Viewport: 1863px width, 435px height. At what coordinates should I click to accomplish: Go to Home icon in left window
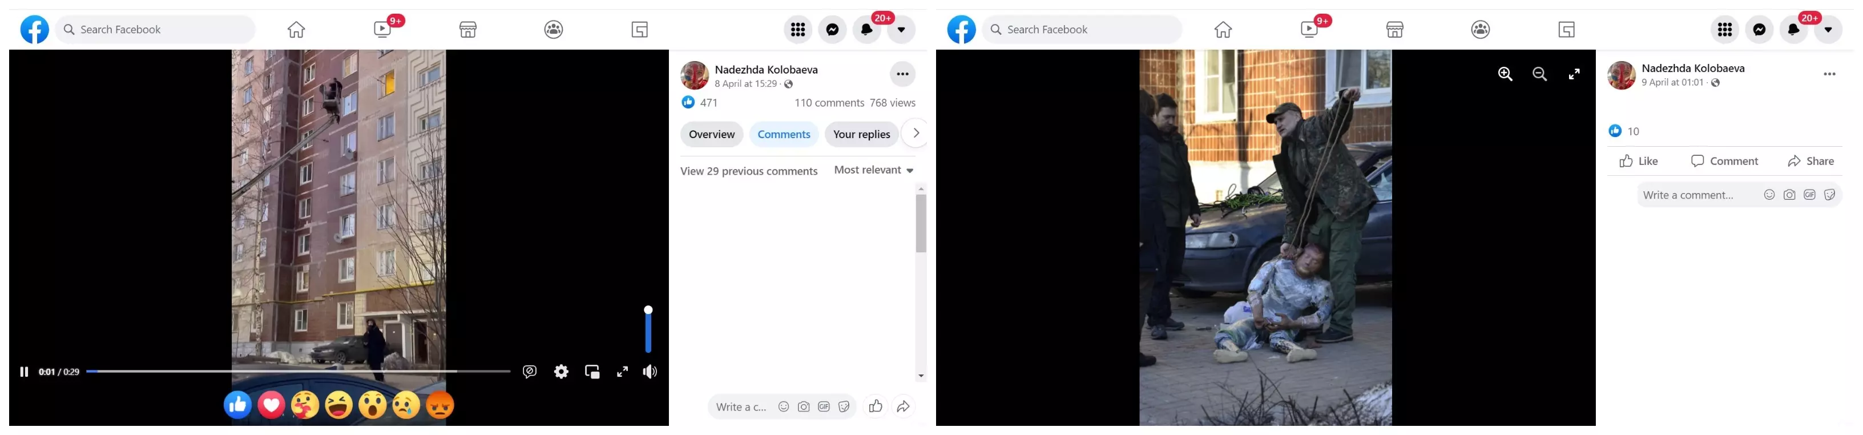point(297,30)
